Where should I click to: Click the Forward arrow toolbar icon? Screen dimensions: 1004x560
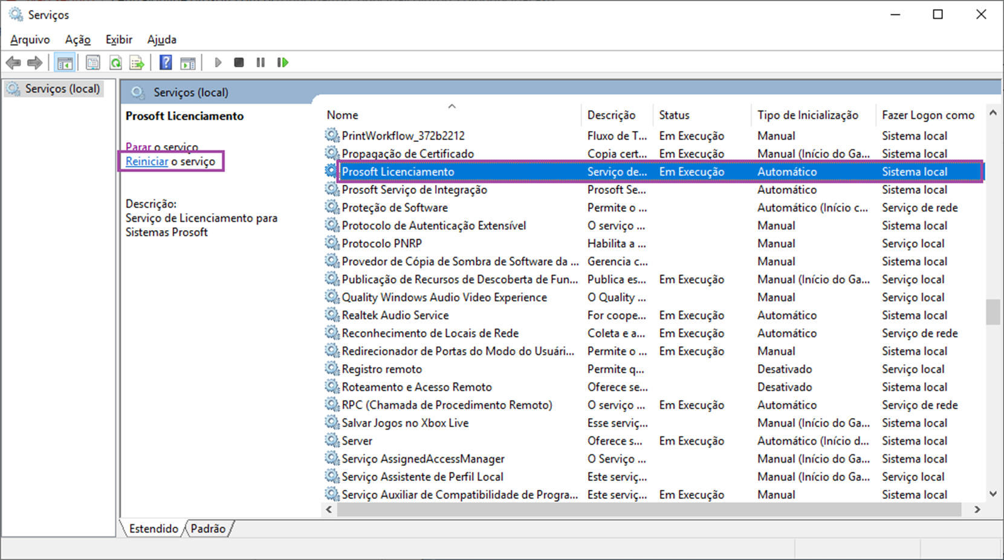pos(35,62)
